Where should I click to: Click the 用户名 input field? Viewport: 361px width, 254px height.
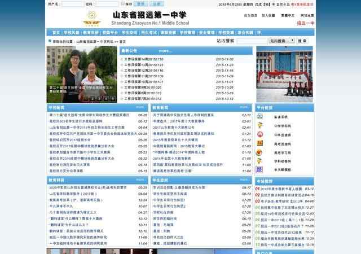[x=72, y=4]
